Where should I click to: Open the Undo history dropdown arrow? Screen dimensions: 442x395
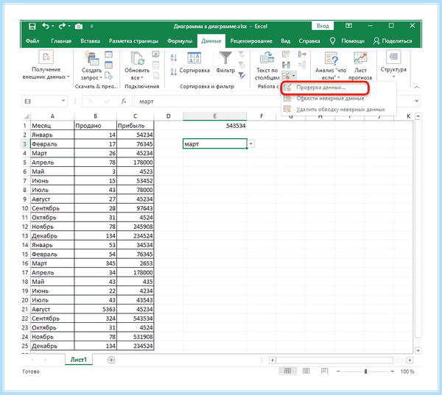pos(53,26)
